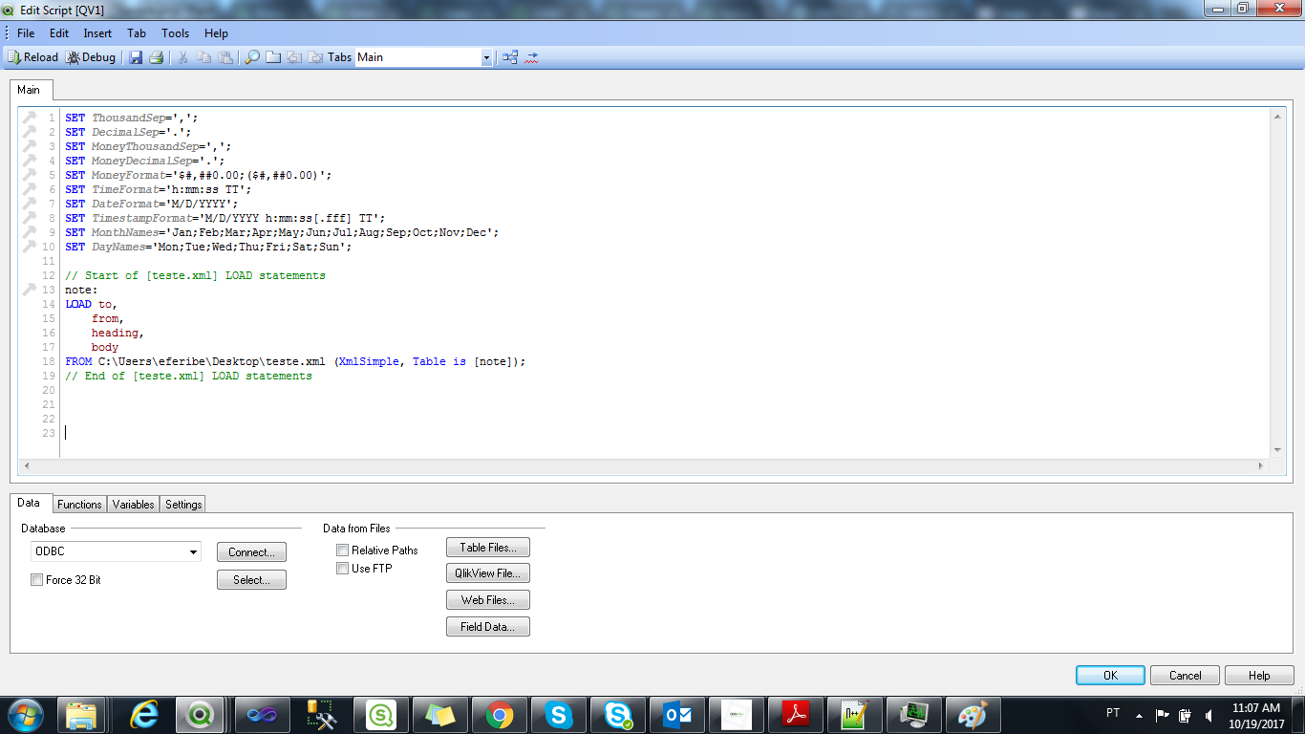Click the Copy icon in toolbar
The width and height of the screenshot is (1305, 734).
[204, 57]
